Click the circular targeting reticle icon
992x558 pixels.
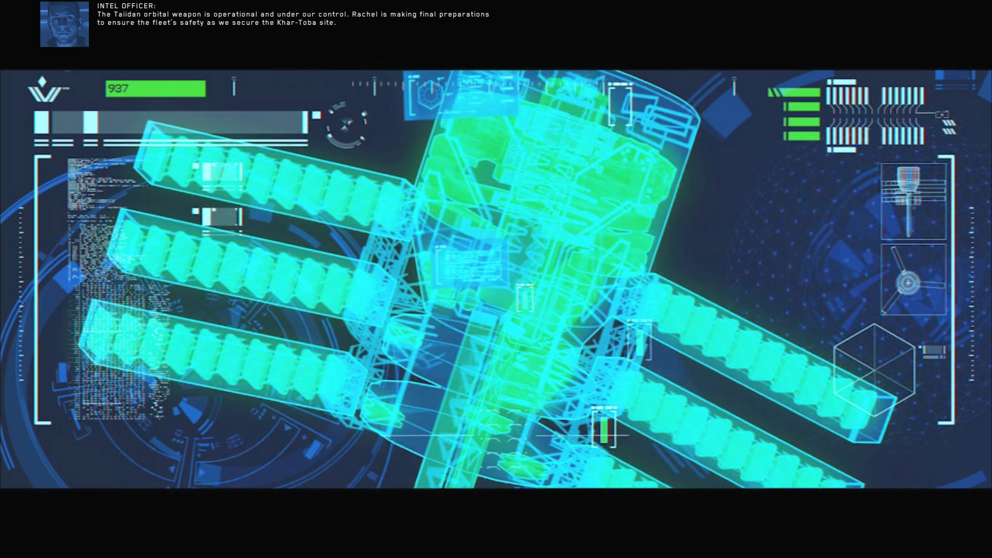tap(347, 124)
